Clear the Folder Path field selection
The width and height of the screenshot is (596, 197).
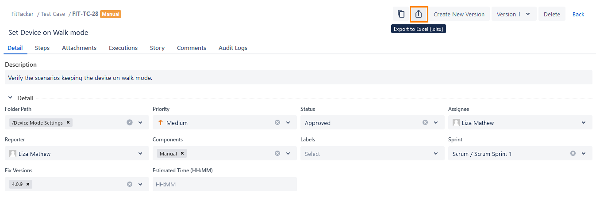click(x=130, y=122)
